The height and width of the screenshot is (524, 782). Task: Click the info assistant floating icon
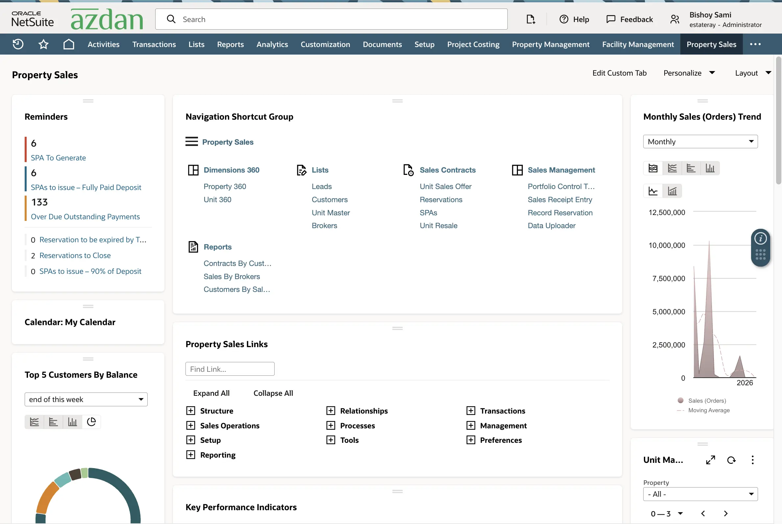point(760,239)
